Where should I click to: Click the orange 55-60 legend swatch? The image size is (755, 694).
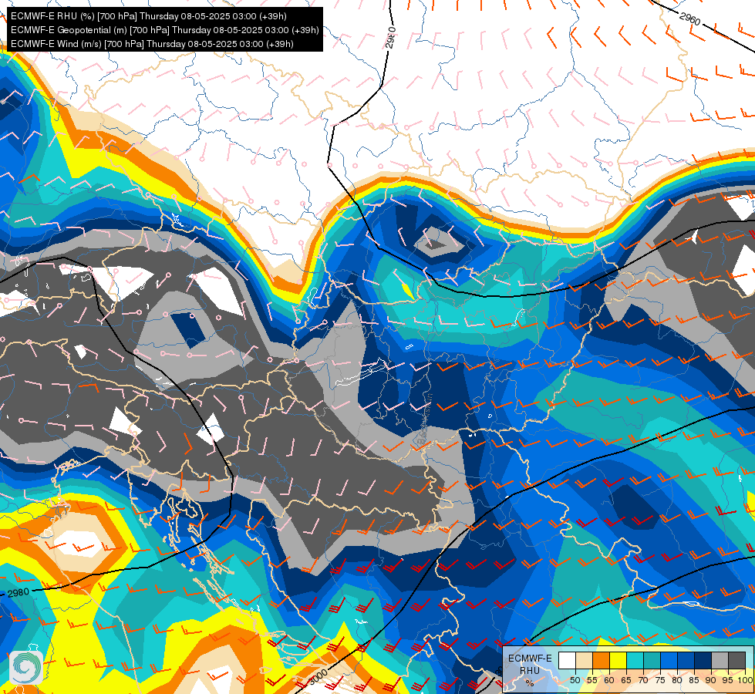tap(601, 661)
